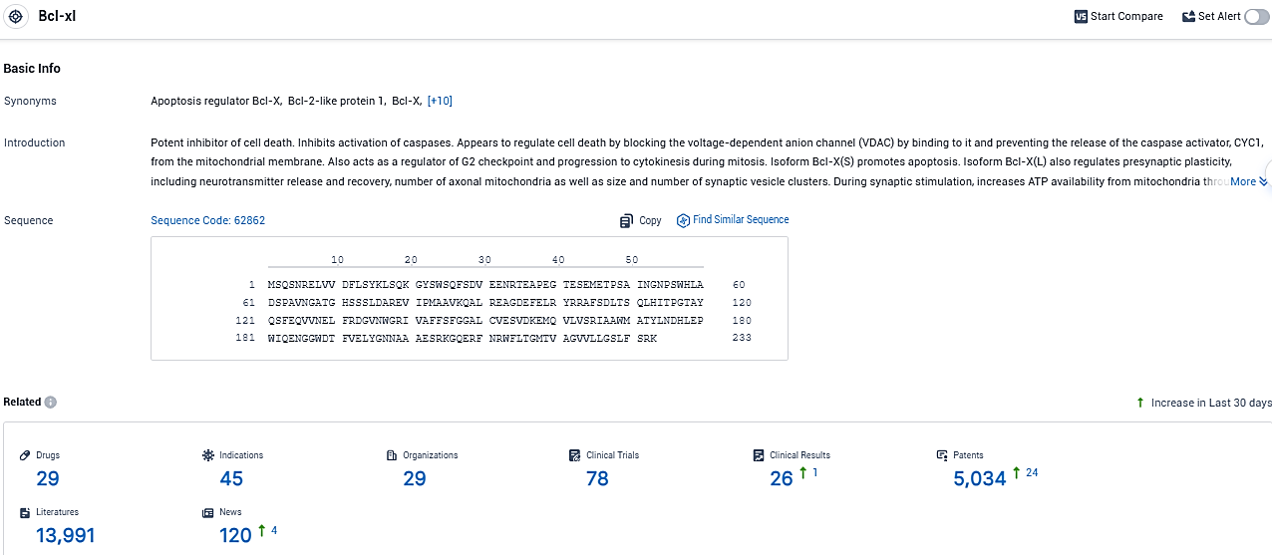Click the Start Compare icon button
The width and height of the screenshot is (1272, 555).
[x=1081, y=17]
